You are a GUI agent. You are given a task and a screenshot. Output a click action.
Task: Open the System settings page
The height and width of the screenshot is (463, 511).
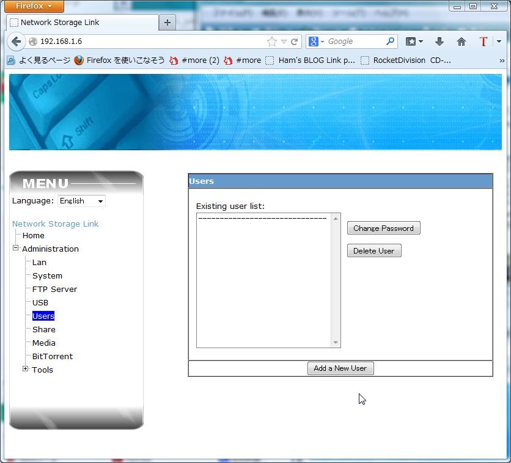pyautogui.click(x=47, y=275)
